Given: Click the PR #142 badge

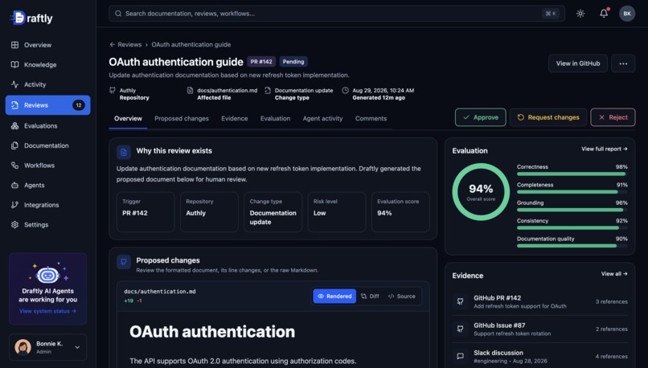Looking at the screenshot, I should (x=261, y=62).
